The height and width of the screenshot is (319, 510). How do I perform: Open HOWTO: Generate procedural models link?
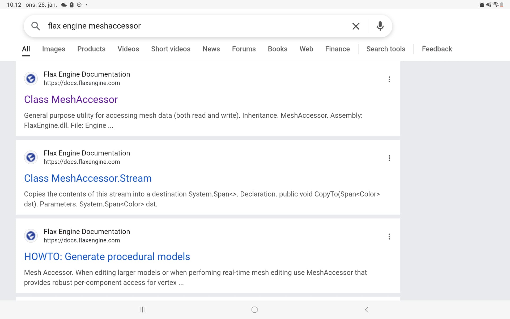point(107,257)
